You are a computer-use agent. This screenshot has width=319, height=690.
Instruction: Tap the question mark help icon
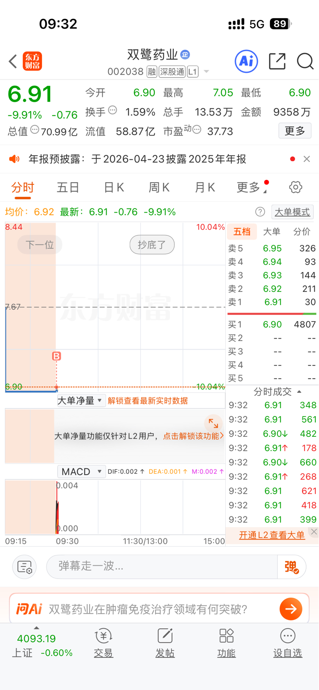point(260,212)
